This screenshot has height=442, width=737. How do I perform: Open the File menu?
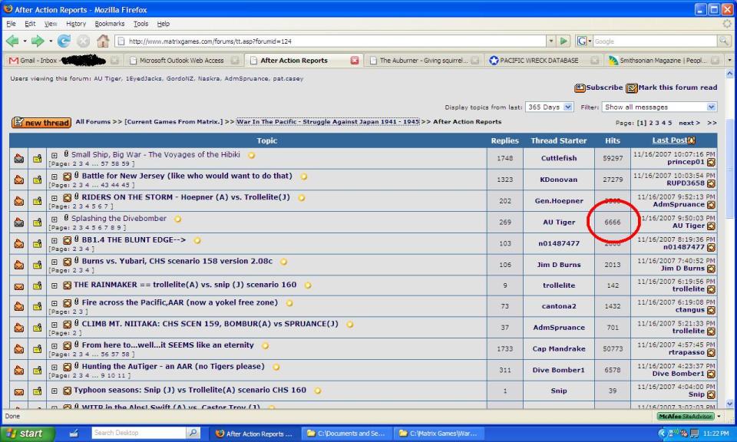tap(12, 24)
